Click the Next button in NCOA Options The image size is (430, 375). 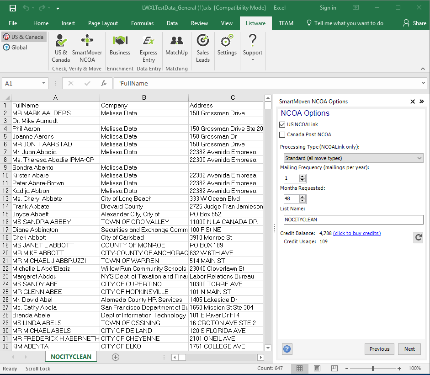point(409,349)
